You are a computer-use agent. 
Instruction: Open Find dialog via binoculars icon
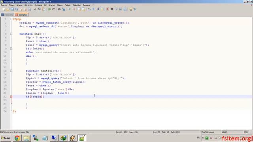point(59,9)
